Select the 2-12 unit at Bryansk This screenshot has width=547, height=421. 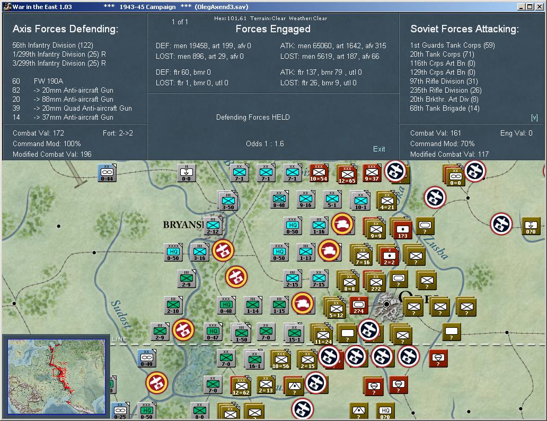pos(213,226)
